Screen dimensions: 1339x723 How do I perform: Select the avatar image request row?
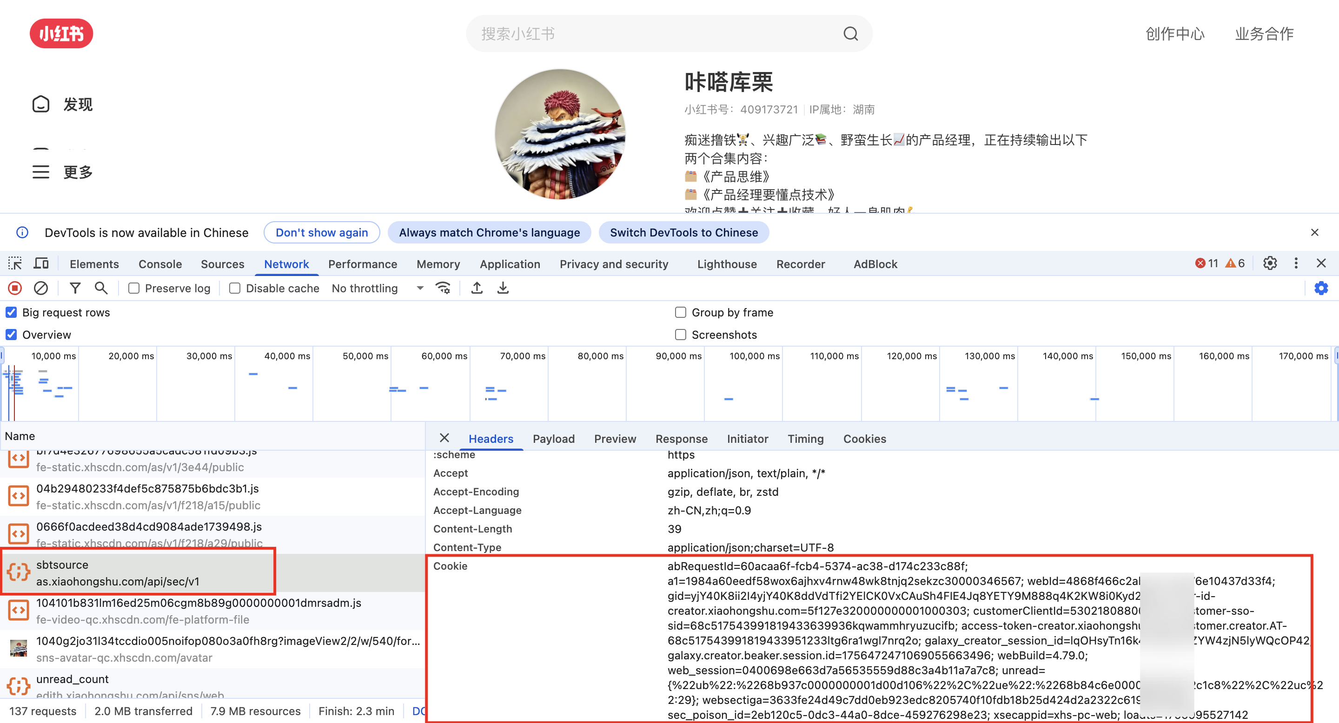click(x=212, y=649)
